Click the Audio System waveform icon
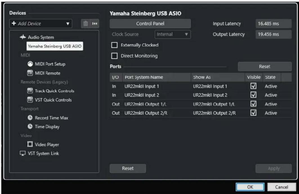Viewport: 299px width, 194px height. point(23,37)
